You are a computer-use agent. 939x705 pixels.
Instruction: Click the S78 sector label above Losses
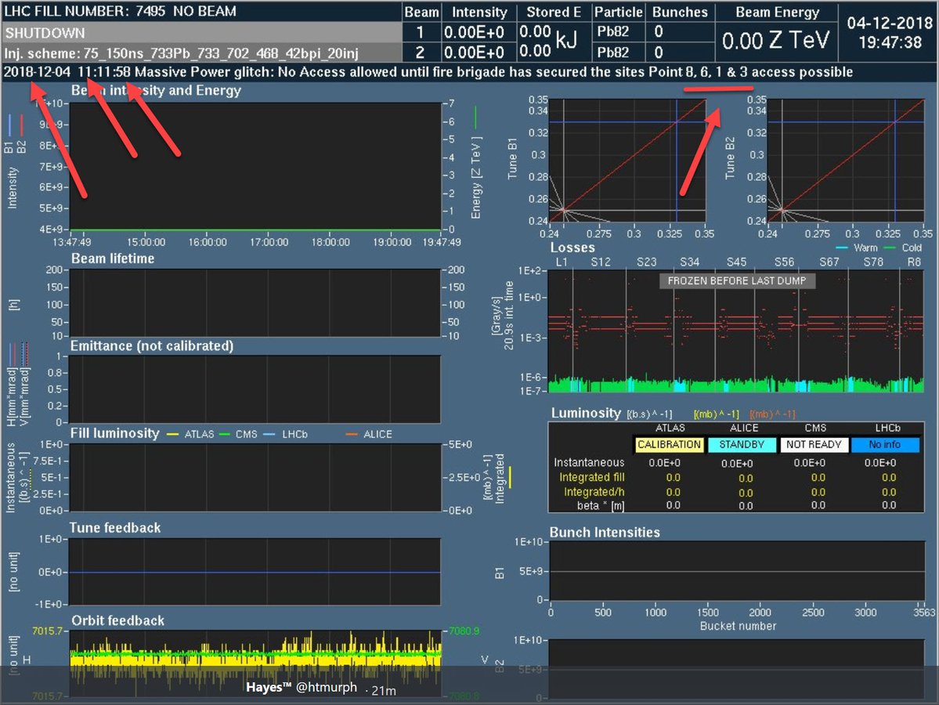click(x=873, y=262)
